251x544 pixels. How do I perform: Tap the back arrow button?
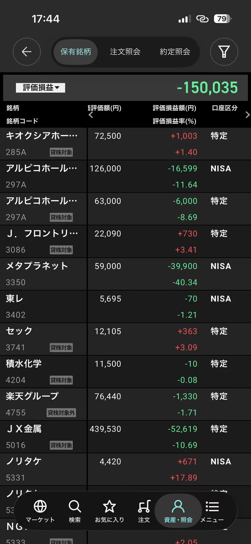[27, 52]
